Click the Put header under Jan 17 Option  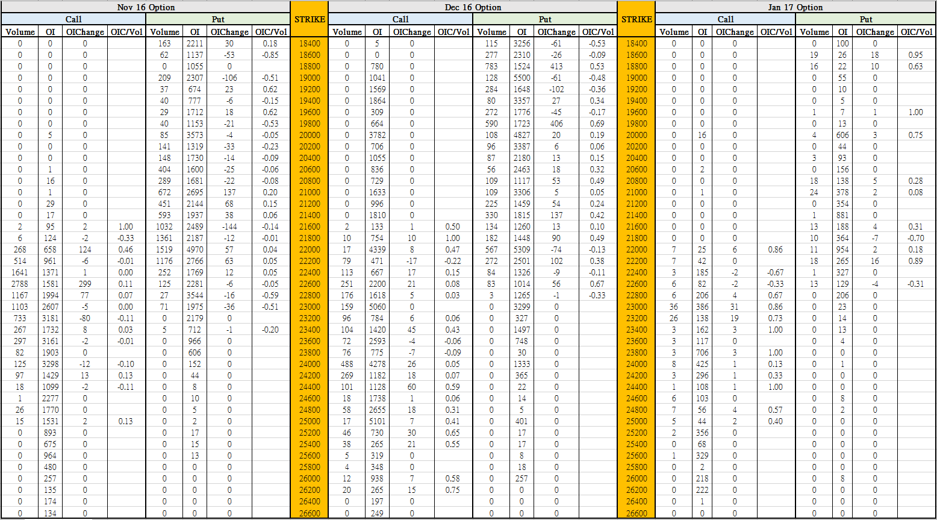point(865,19)
